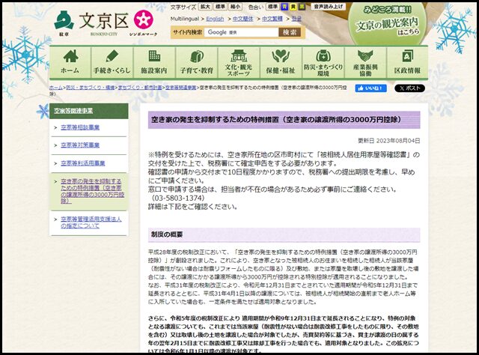This screenshot has width=479, height=355.
Task: Open 空家等利活用事業 sidebar link
Action: point(83,163)
